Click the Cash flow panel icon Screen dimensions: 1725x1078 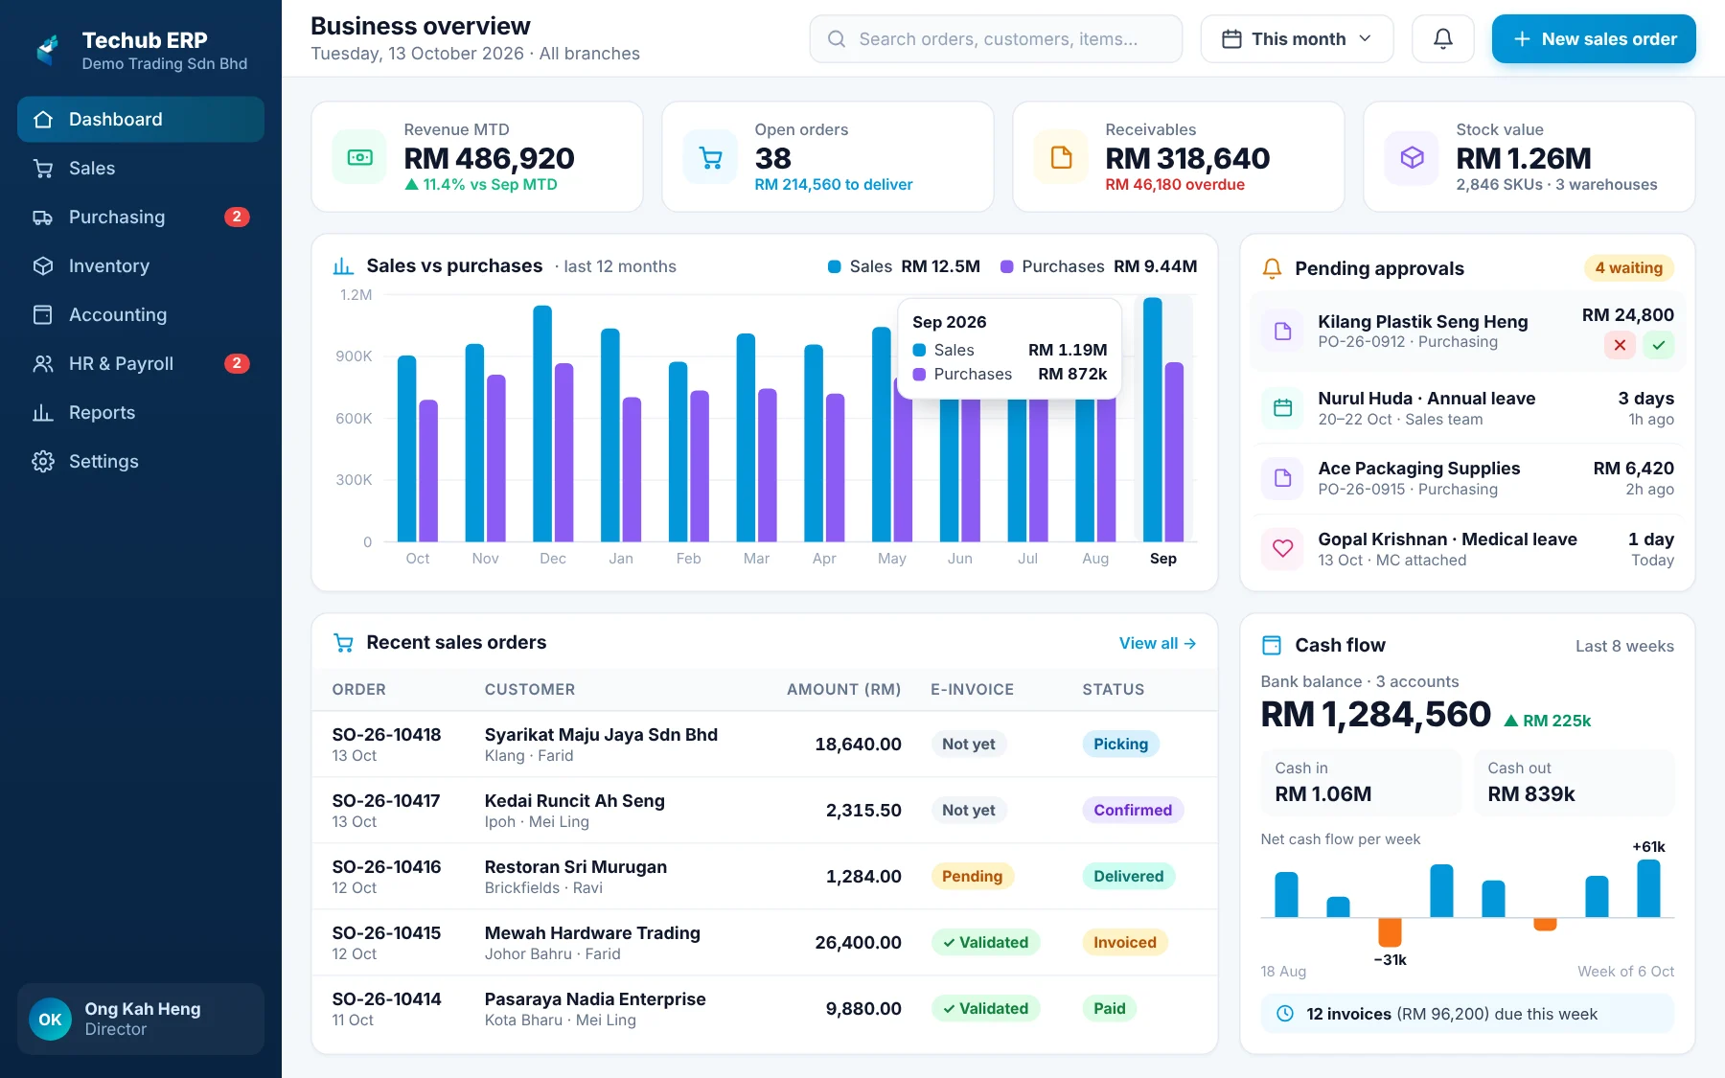coord(1272,645)
